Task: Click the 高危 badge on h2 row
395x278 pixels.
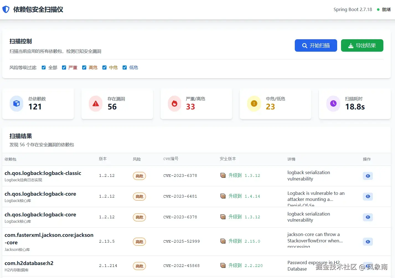Action: pos(139,266)
